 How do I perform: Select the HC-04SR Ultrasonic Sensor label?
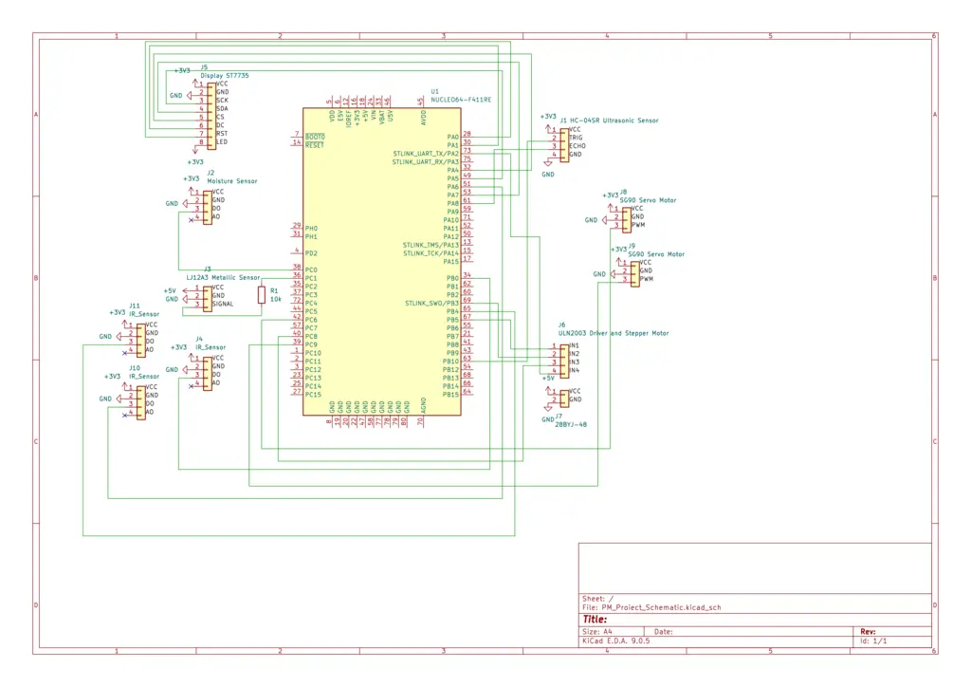(x=614, y=121)
